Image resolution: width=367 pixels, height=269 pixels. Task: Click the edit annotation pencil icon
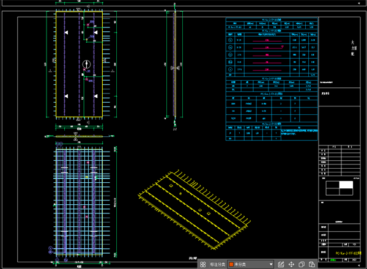tap(281, 264)
